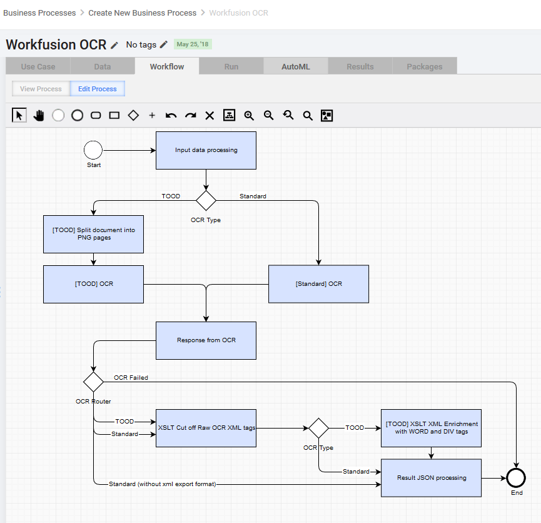Click the Workfusion OCR page title

[56, 44]
